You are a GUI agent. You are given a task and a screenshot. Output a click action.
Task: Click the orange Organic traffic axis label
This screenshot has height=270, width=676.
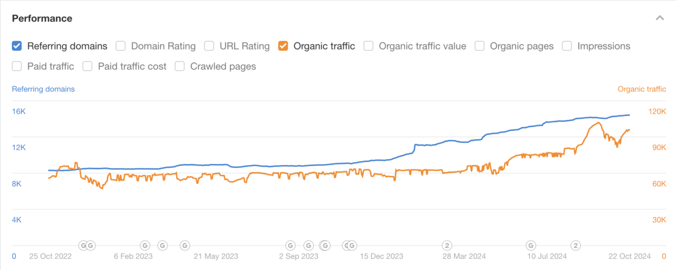(x=642, y=89)
